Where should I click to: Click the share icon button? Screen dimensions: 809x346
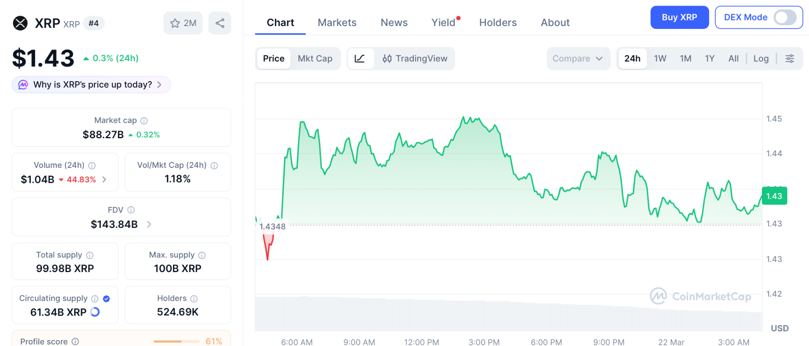pyautogui.click(x=220, y=23)
